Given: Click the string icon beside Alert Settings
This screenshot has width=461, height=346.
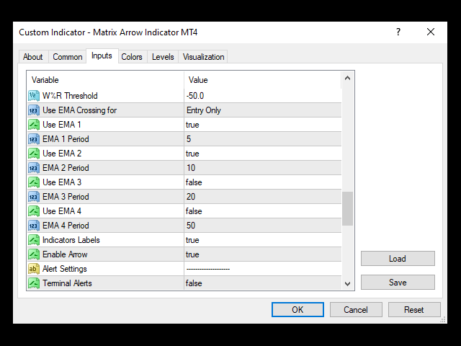Looking at the screenshot, I should (x=34, y=269).
